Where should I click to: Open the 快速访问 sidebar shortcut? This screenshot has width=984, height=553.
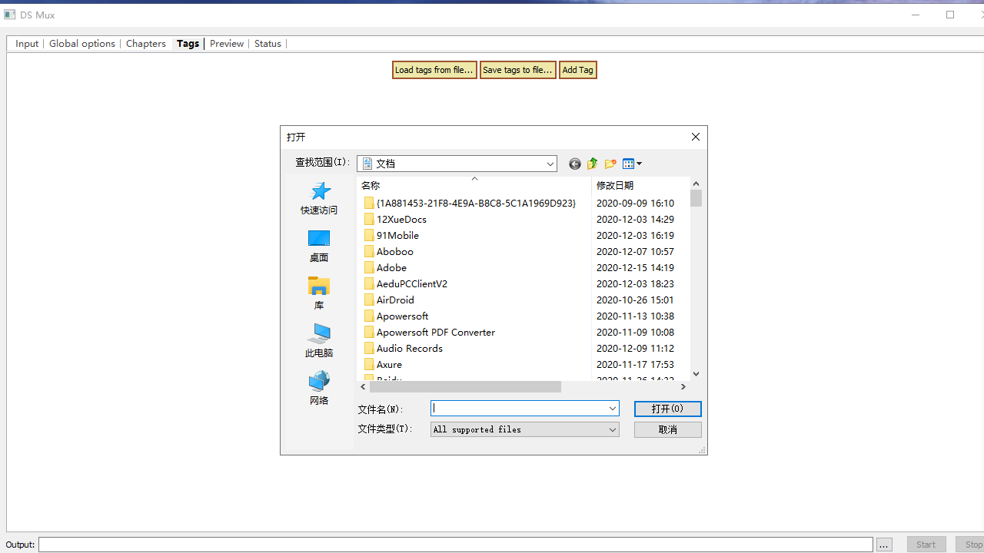click(x=318, y=199)
